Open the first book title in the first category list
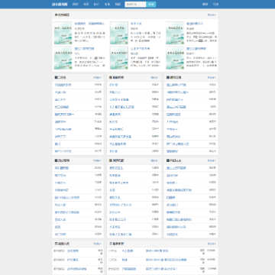Image resolution: width=275 pixels, height=275 pixels. [63, 85]
